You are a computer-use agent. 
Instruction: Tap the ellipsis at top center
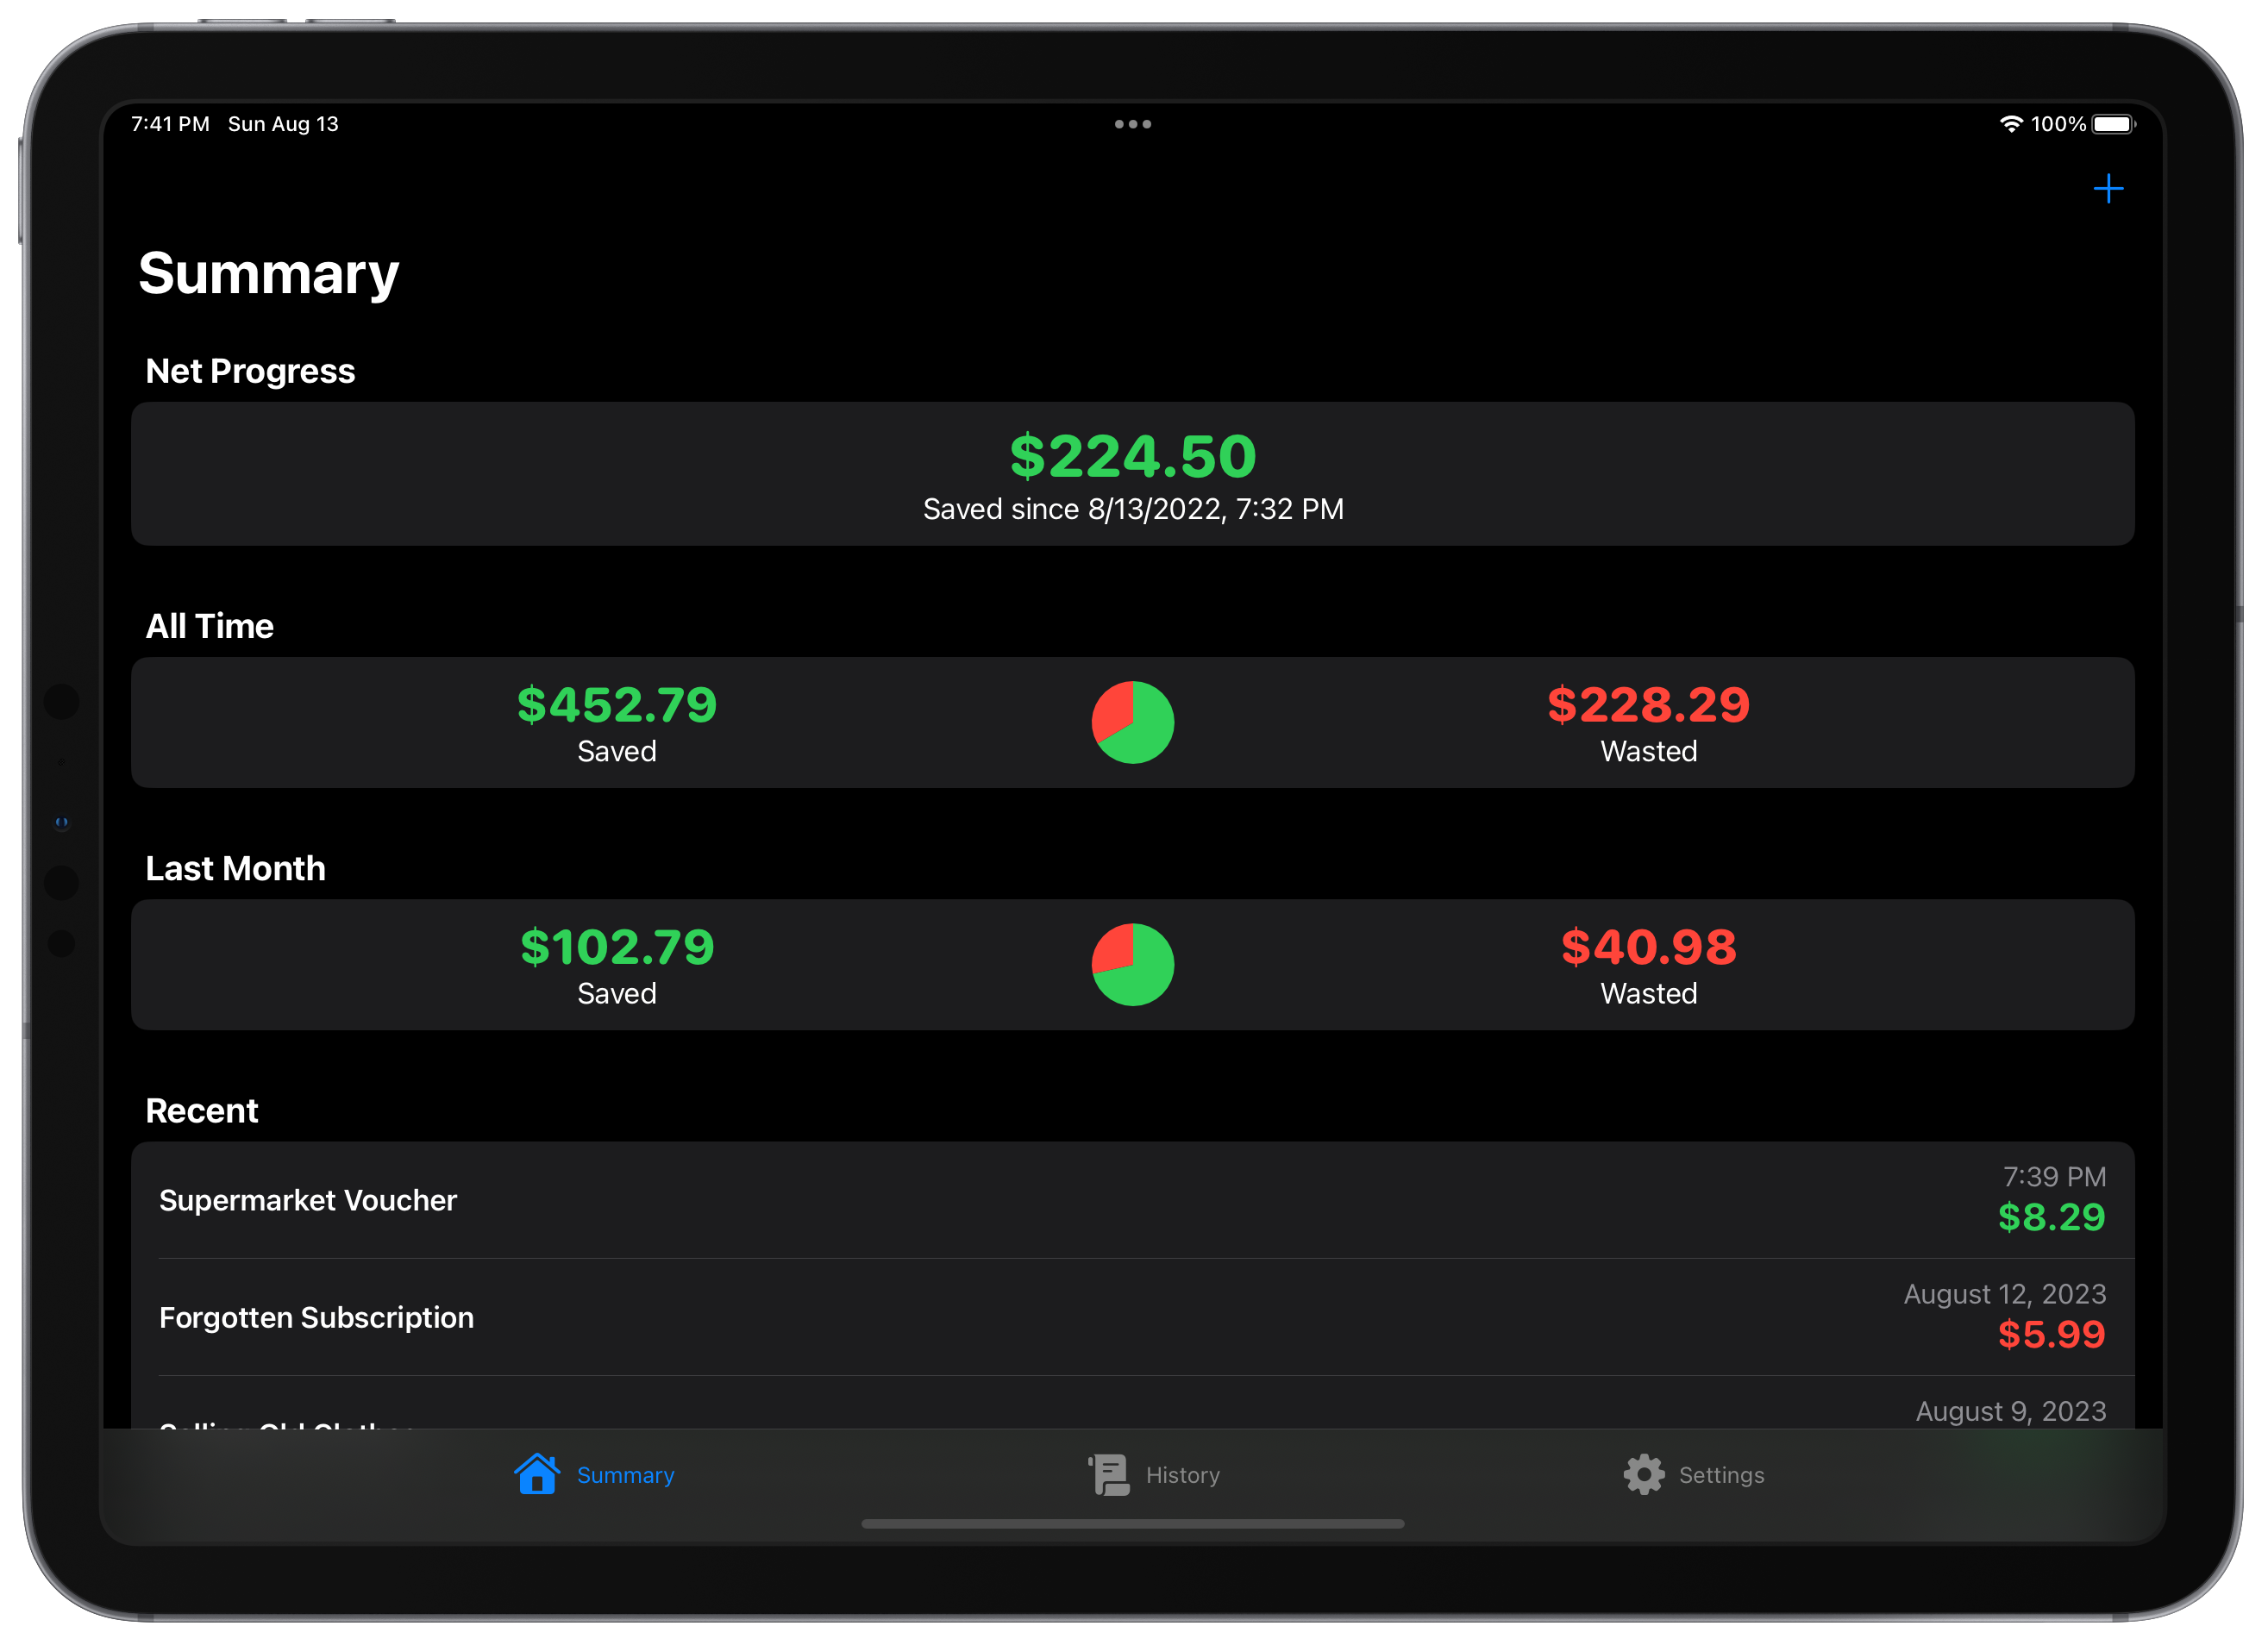(x=1131, y=123)
